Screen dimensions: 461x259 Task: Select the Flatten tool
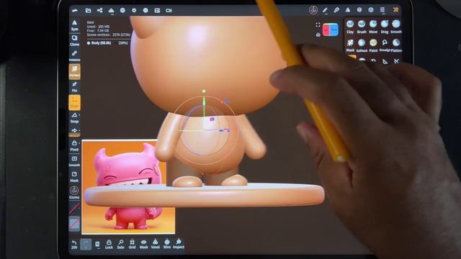pyautogui.click(x=396, y=45)
